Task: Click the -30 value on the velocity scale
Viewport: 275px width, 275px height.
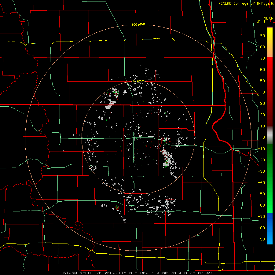Action: (x=261, y=171)
